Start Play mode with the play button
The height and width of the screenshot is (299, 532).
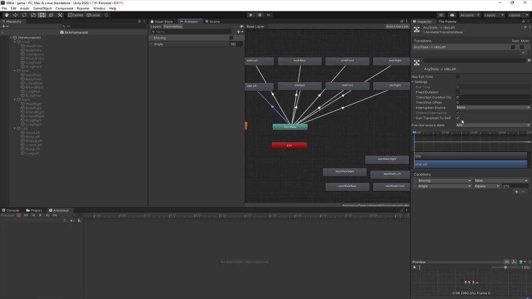pos(251,15)
